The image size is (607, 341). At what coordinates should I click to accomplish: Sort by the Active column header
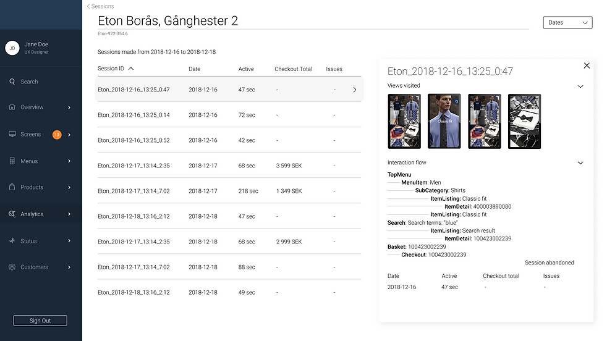pos(246,69)
